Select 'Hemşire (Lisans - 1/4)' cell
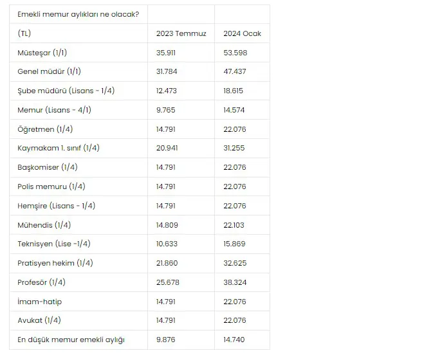The height and width of the screenshot is (364, 433). click(x=56, y=206)
